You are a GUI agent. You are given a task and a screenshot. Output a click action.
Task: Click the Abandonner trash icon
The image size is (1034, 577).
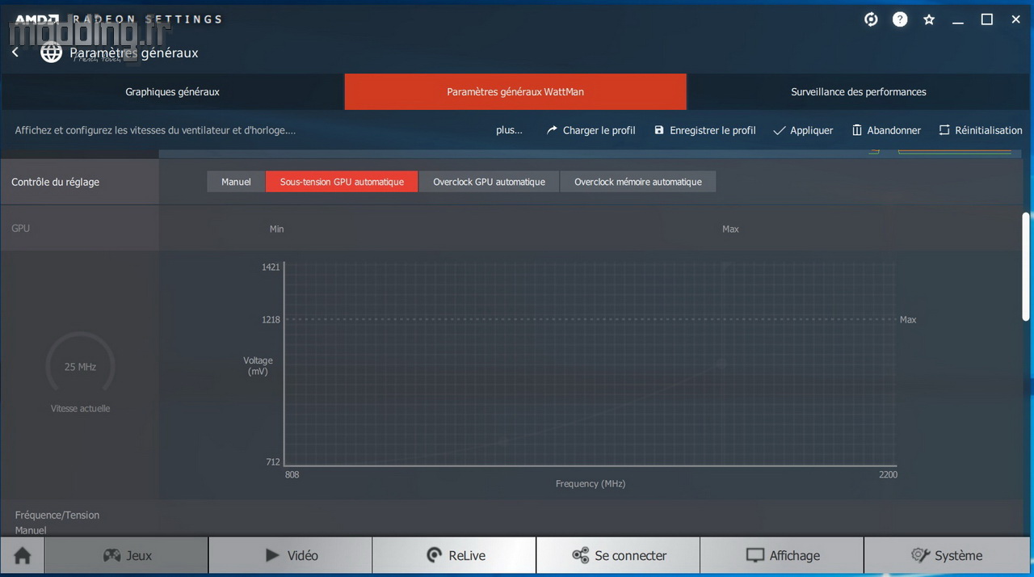click(x=857, y=130)
